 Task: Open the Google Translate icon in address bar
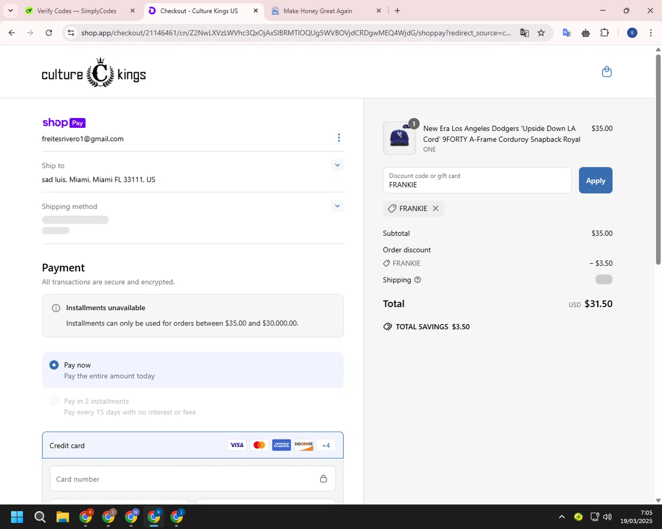tap(524, 33)
